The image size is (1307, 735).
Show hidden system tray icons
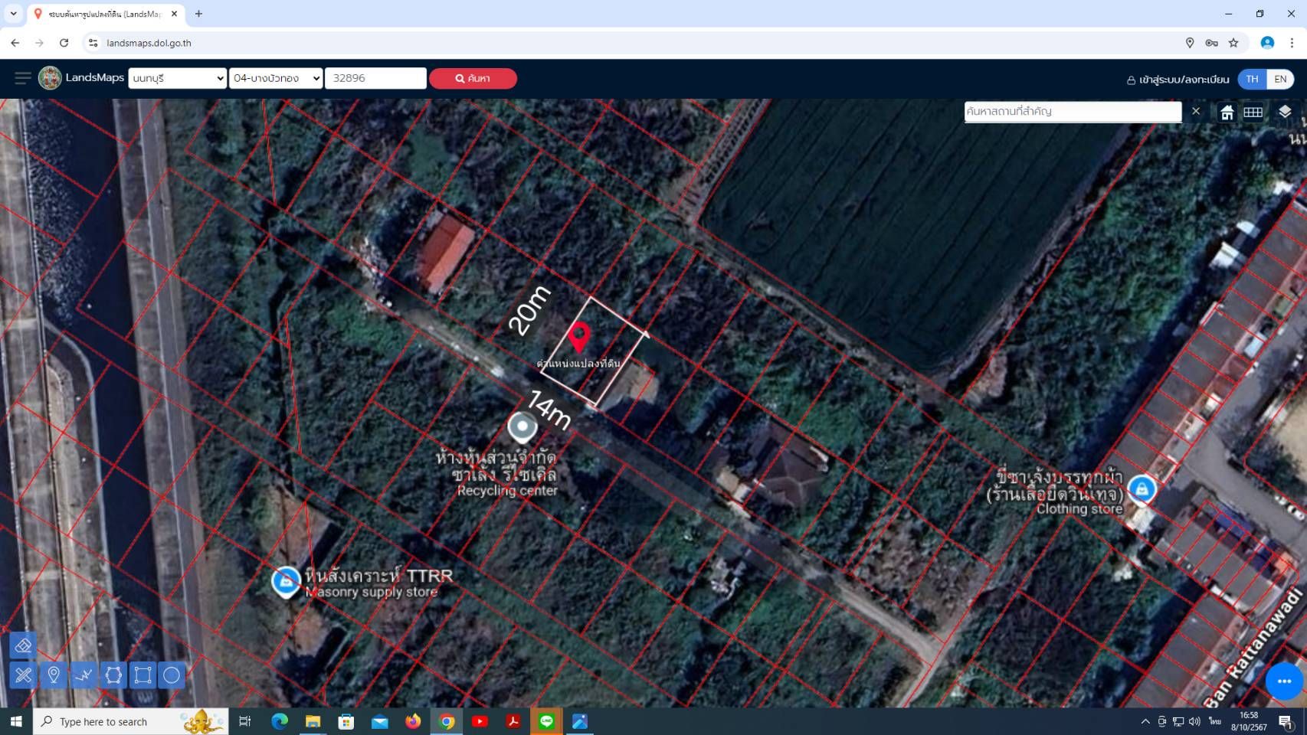1145,721
